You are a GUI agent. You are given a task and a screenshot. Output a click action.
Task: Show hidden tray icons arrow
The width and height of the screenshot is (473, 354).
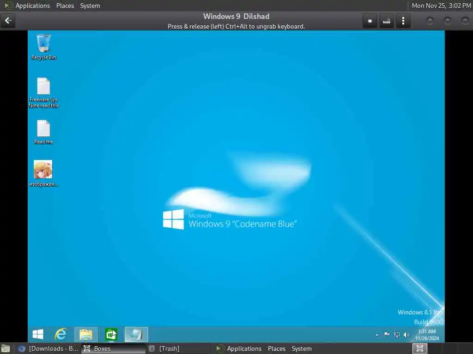376,335
